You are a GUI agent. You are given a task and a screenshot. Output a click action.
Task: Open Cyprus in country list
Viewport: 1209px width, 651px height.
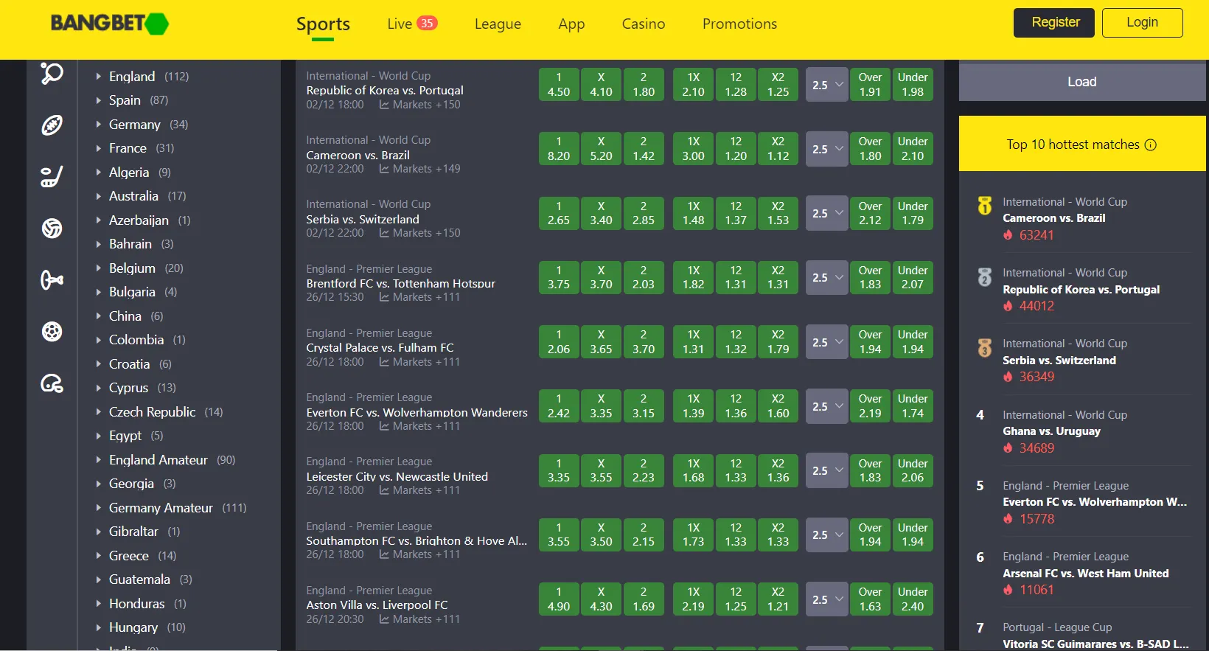tap(128, 388)
